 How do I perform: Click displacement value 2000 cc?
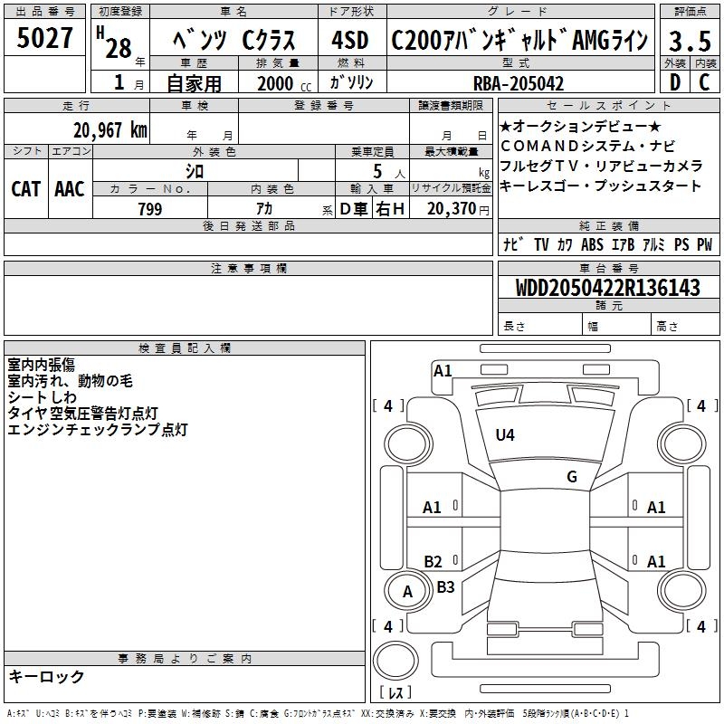point(284,84)
